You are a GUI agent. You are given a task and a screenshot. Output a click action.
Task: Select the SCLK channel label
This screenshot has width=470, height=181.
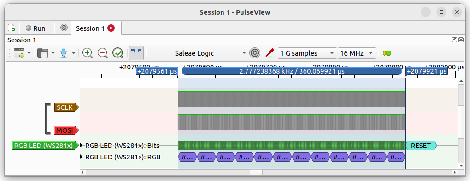point(66,107)
